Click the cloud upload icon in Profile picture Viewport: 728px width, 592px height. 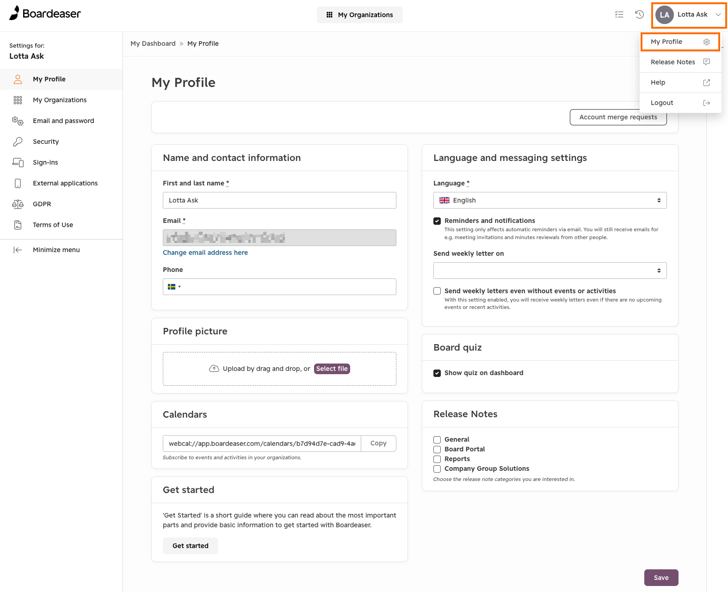214,369
